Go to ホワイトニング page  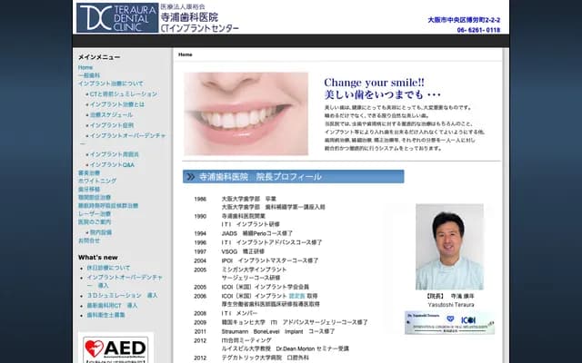click(97, 181)
